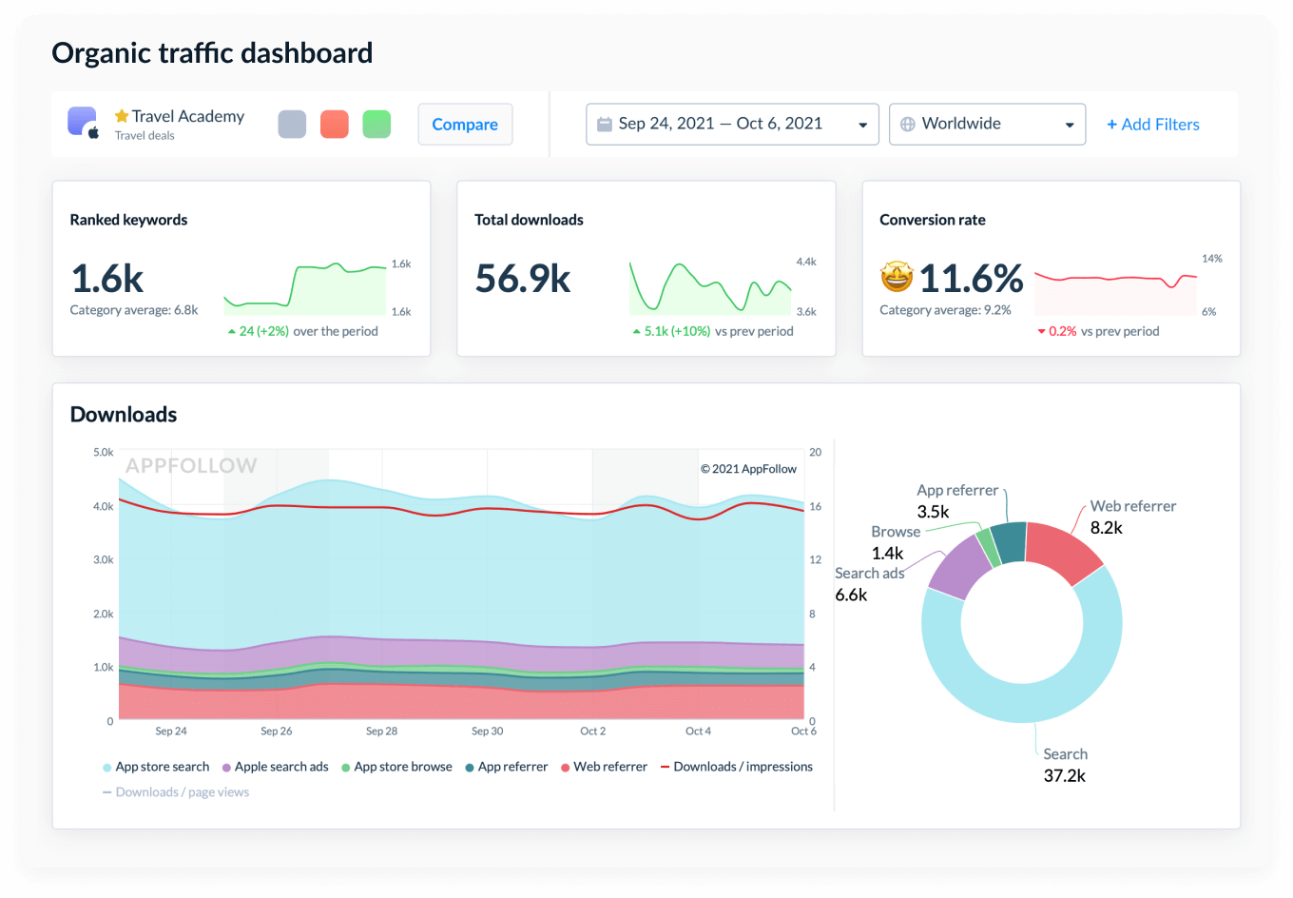Click the Category average: 6.8k text
Viewport: 1293px width, 898px height.
coord(134,310)
